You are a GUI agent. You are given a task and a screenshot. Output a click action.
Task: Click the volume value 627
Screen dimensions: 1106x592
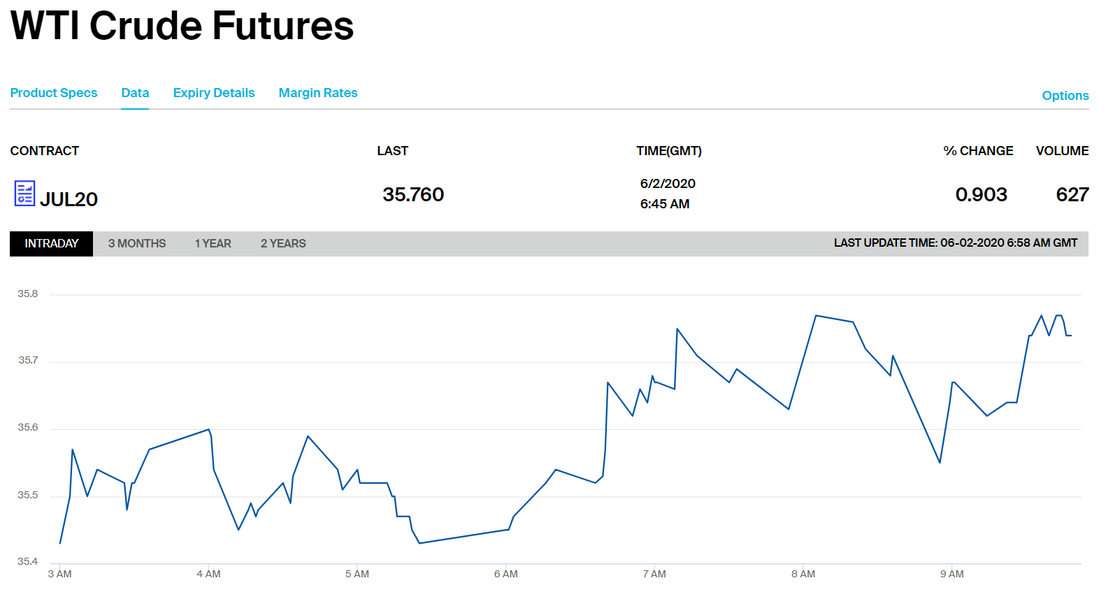(x=1072, y=194)
